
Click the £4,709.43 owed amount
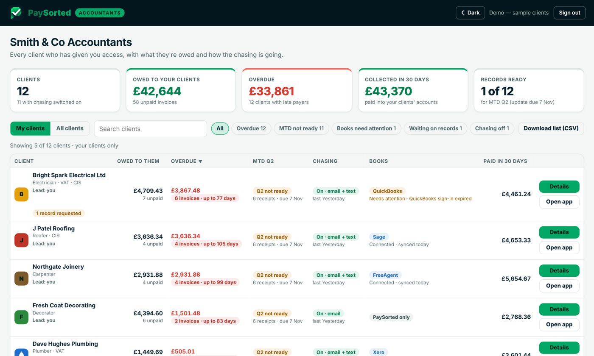pyautogui.click(x=148, y=191)
